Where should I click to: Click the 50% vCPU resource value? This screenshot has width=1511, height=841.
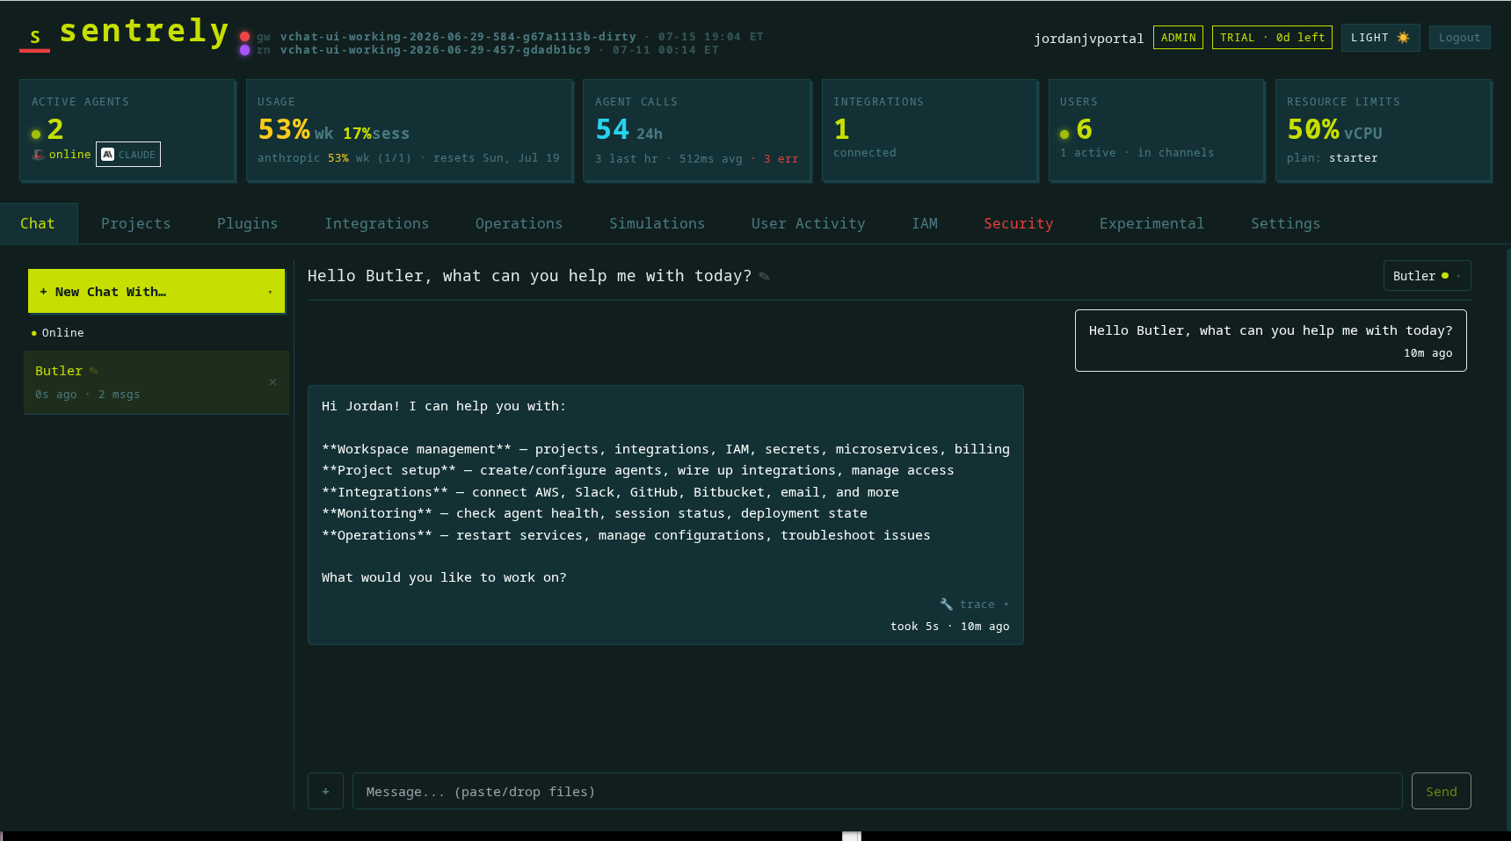(1334, 130)
